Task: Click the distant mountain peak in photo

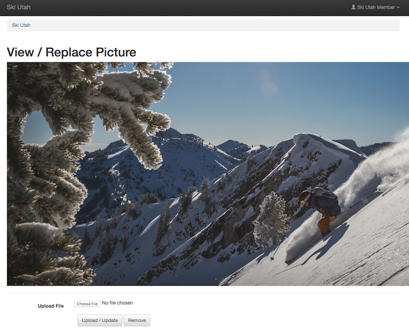Action: [x=169, y=133]
